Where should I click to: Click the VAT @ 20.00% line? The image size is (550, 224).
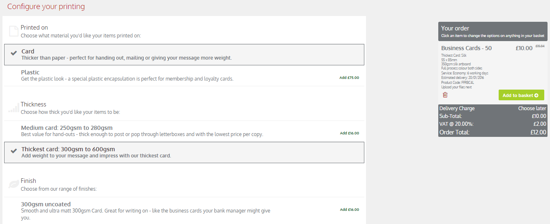click(493, 124)
